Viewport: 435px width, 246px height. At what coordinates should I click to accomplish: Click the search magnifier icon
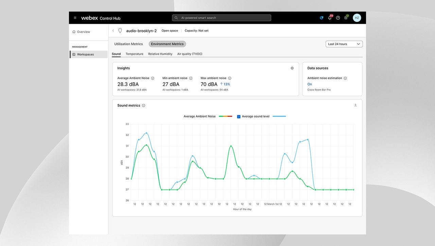(176, 18)
